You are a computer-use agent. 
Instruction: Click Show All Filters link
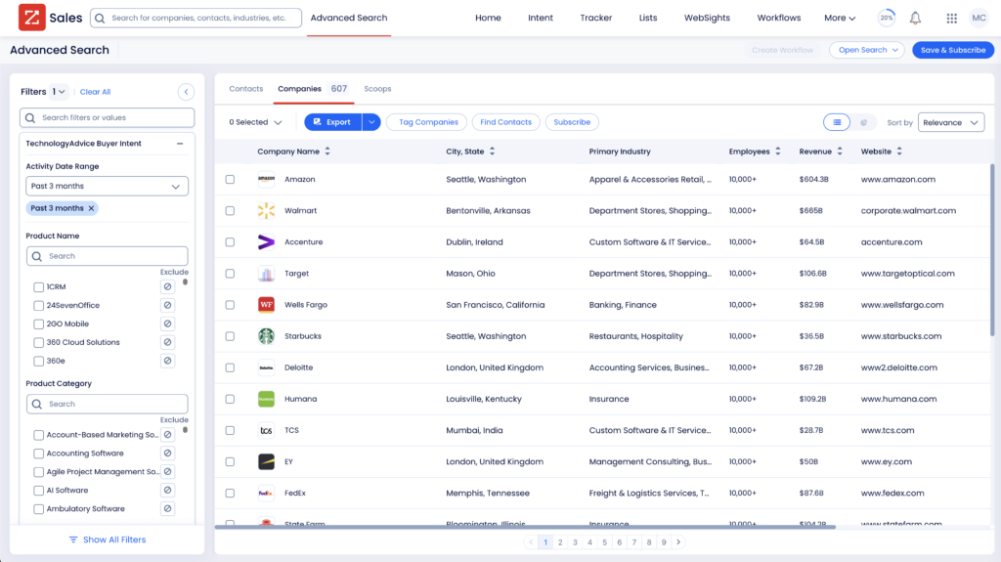pyautogui.click(x=108, y=540)
